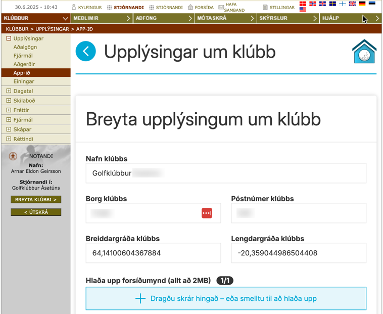Expand the Skápar tree section
This screenshot has width=383, height=314.
pos(9,129)
